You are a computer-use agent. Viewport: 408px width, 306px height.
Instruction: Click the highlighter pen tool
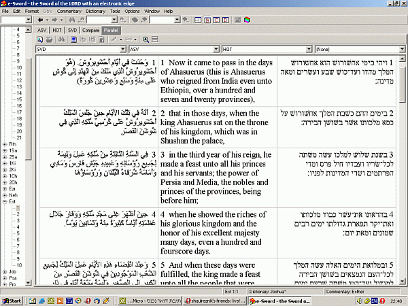pyautogui.click(x=114, y=39)
